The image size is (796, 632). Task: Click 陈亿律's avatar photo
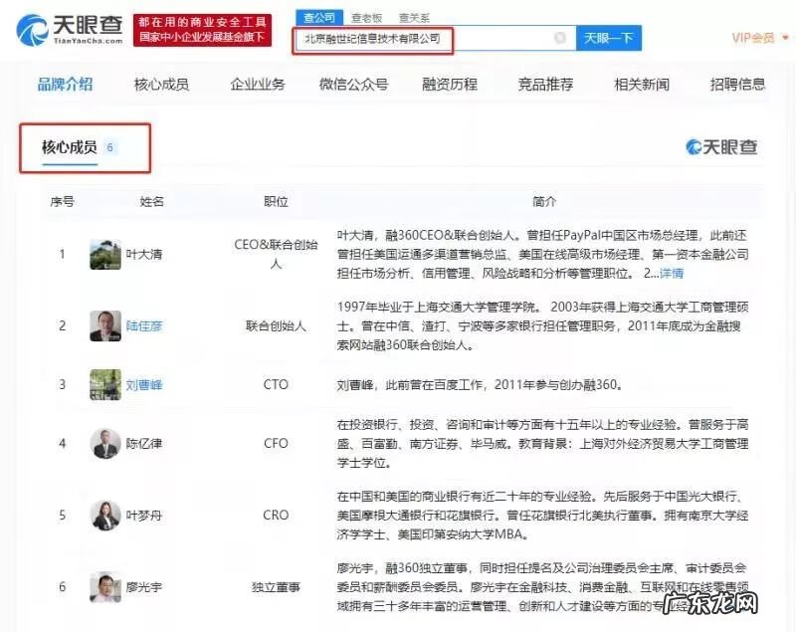tap(105, 443)
